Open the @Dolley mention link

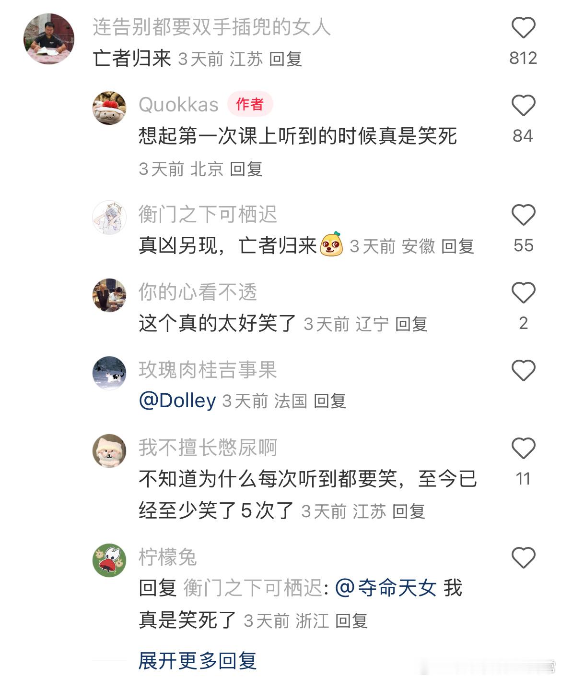click(177, 401)
